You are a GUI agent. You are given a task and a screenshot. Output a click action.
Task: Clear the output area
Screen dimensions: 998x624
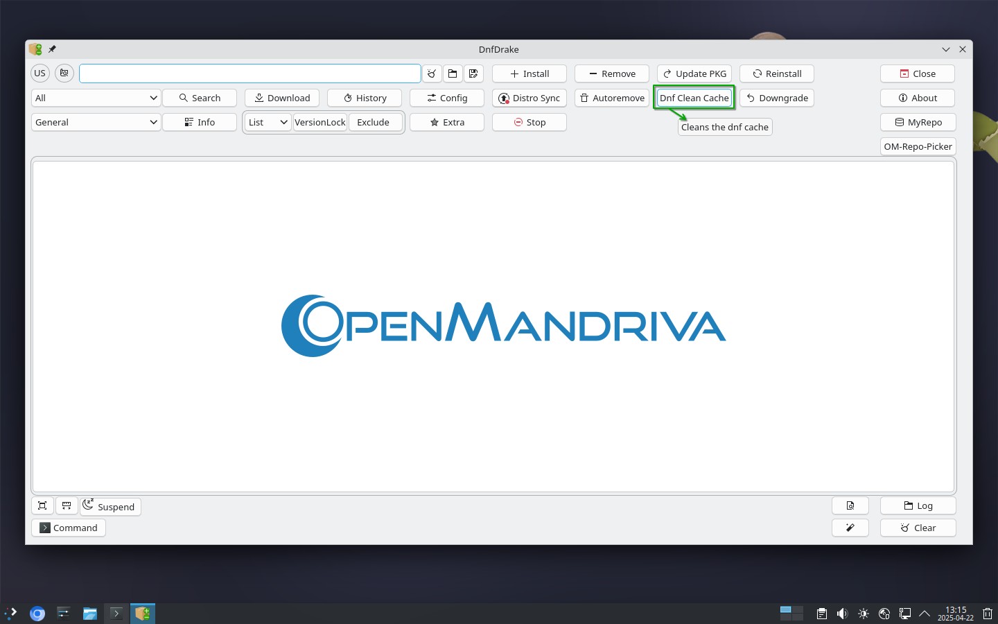point(918,528)
